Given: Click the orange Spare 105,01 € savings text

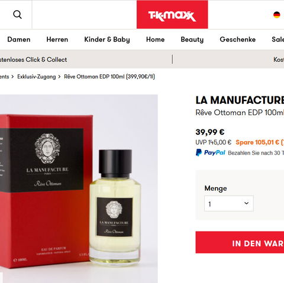Looking at the screenshot, I should point(260,142).
